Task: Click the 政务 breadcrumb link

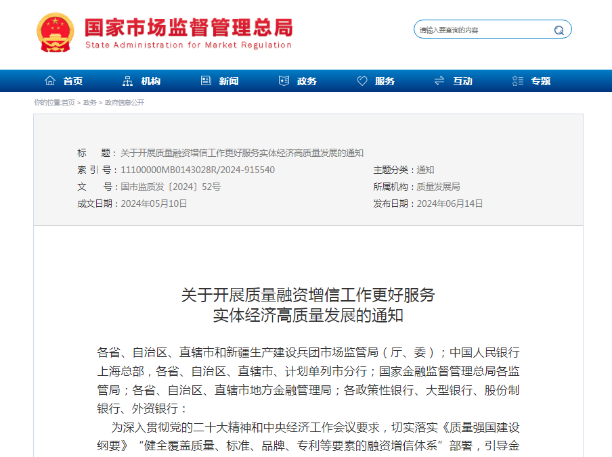Action: [x=89, y=103]
